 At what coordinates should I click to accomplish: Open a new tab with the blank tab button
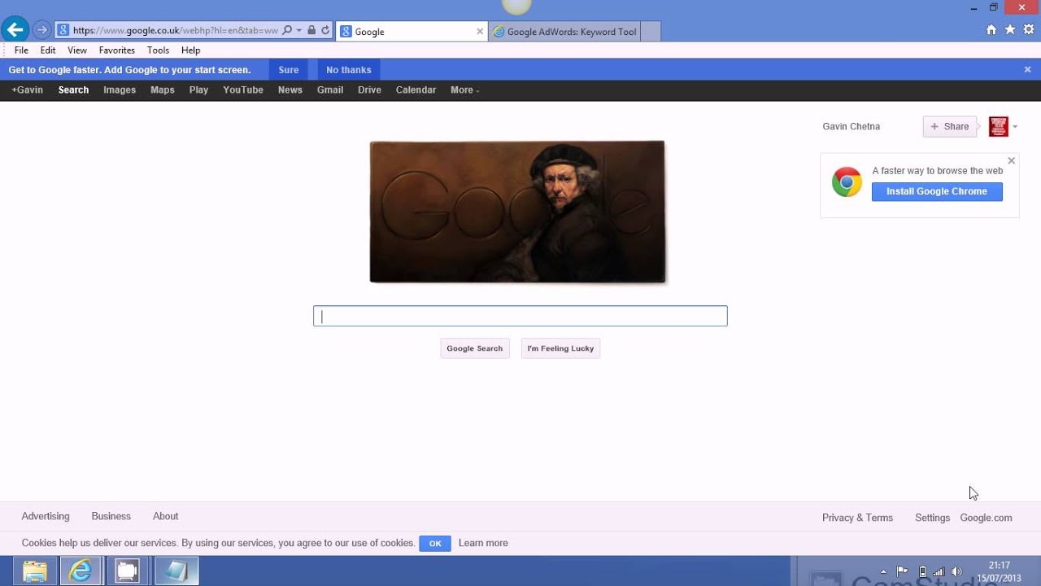[x=651, y=32]
